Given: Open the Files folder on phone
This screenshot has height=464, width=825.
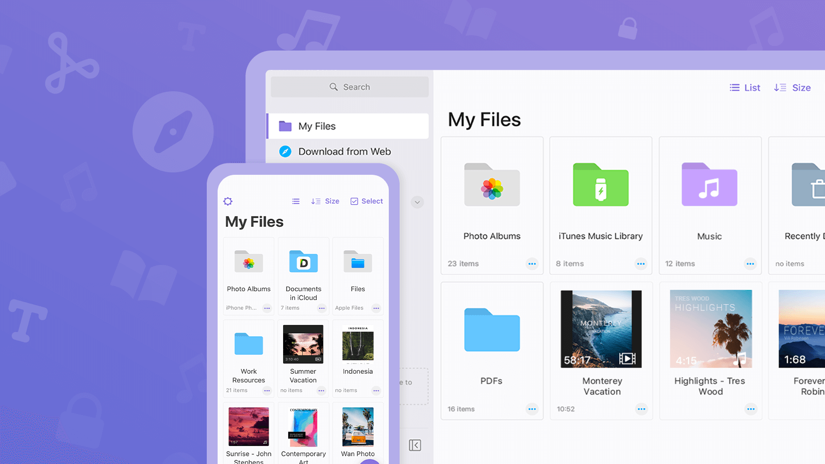Looking at the screenshot, I should click(x=358, y=261).
